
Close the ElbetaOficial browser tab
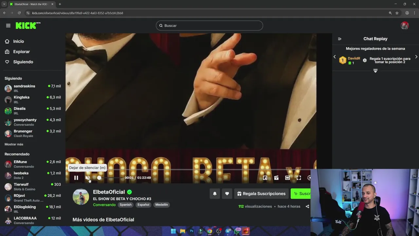click(x=52, y=4)
